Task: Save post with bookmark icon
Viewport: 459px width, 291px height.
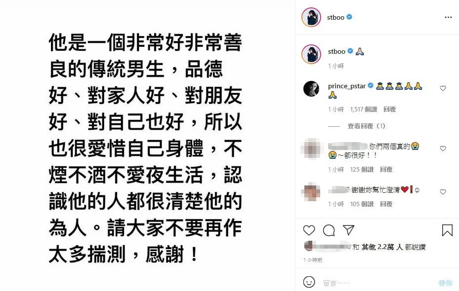Action: click(447, 230)
